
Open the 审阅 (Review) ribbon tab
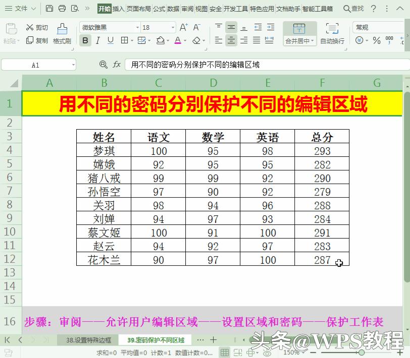pos(187,9)
